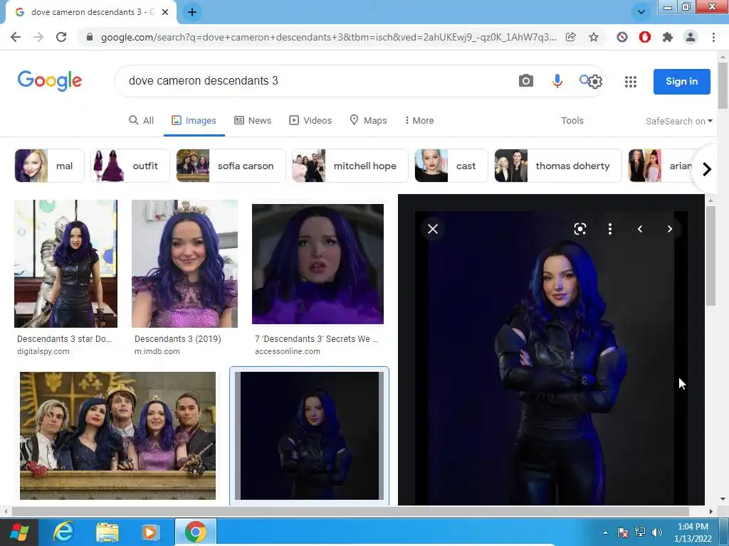This screenshot has width=729, height=546.
Task: Open the Windows Start menu
Action: tap(19, 532)
